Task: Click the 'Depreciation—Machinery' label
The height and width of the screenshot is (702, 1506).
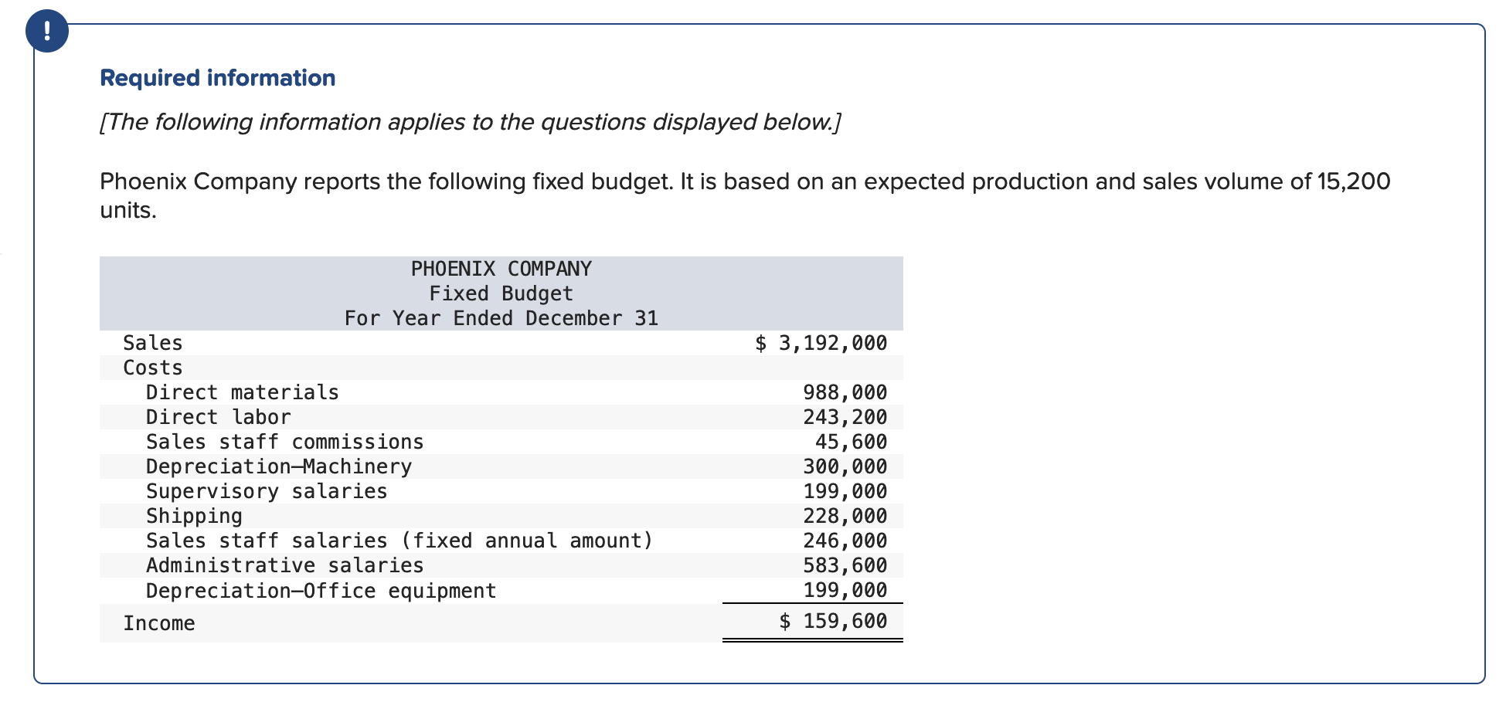Action: pyautogui.click(x=279, y=466)
